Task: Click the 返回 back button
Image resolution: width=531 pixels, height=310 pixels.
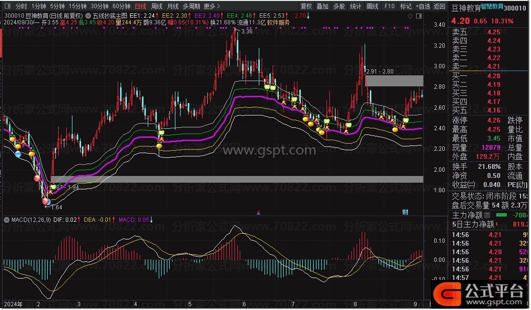Action: click(439, 6)
